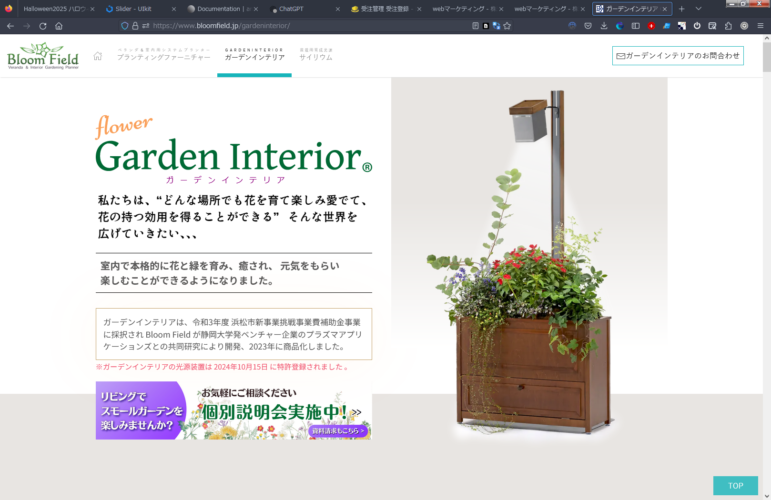
Task: Click the Save to Pocket icon
Action: pyautogui.click(x=588, y=26)
